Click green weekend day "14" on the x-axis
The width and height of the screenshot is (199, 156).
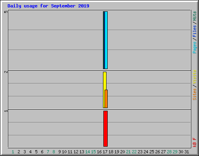(x=87, y=152)
